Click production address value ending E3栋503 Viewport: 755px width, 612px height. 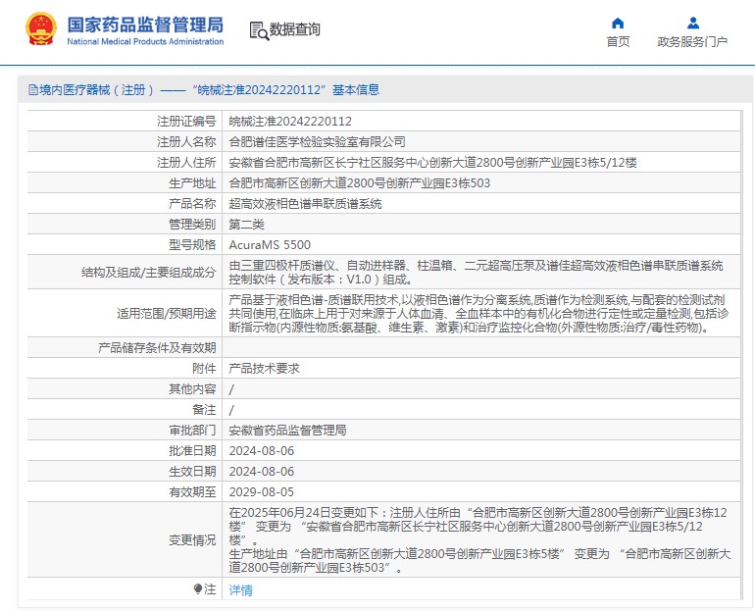pyautogui.click(x=359, y=183)
